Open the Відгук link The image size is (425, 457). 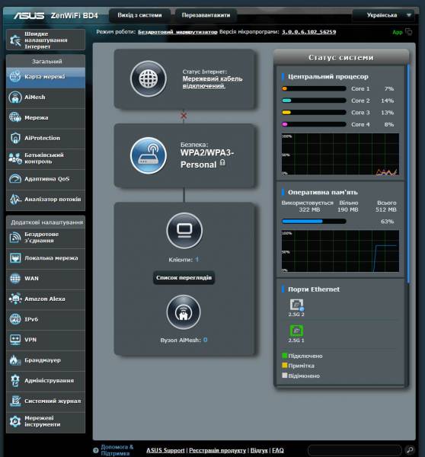[259, 451]
